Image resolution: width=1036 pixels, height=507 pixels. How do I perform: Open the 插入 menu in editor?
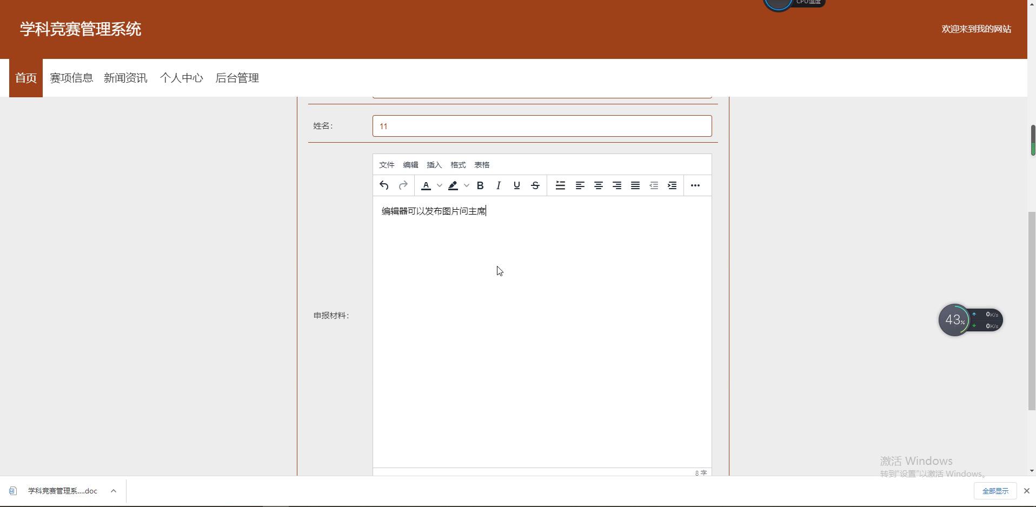click(x=434, y=165)
